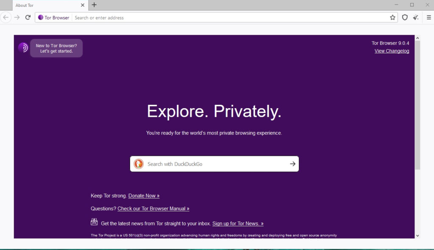Open the security level shield icon

click(x=405, y=17)
